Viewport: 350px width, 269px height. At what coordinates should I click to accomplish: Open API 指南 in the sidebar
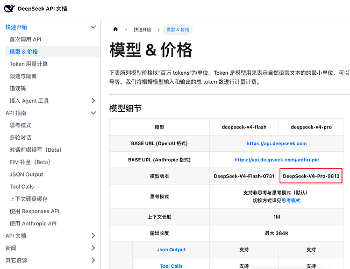click(x=16, y=113)
